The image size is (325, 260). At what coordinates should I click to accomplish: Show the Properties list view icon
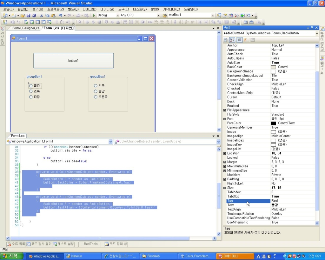point(239,40)
